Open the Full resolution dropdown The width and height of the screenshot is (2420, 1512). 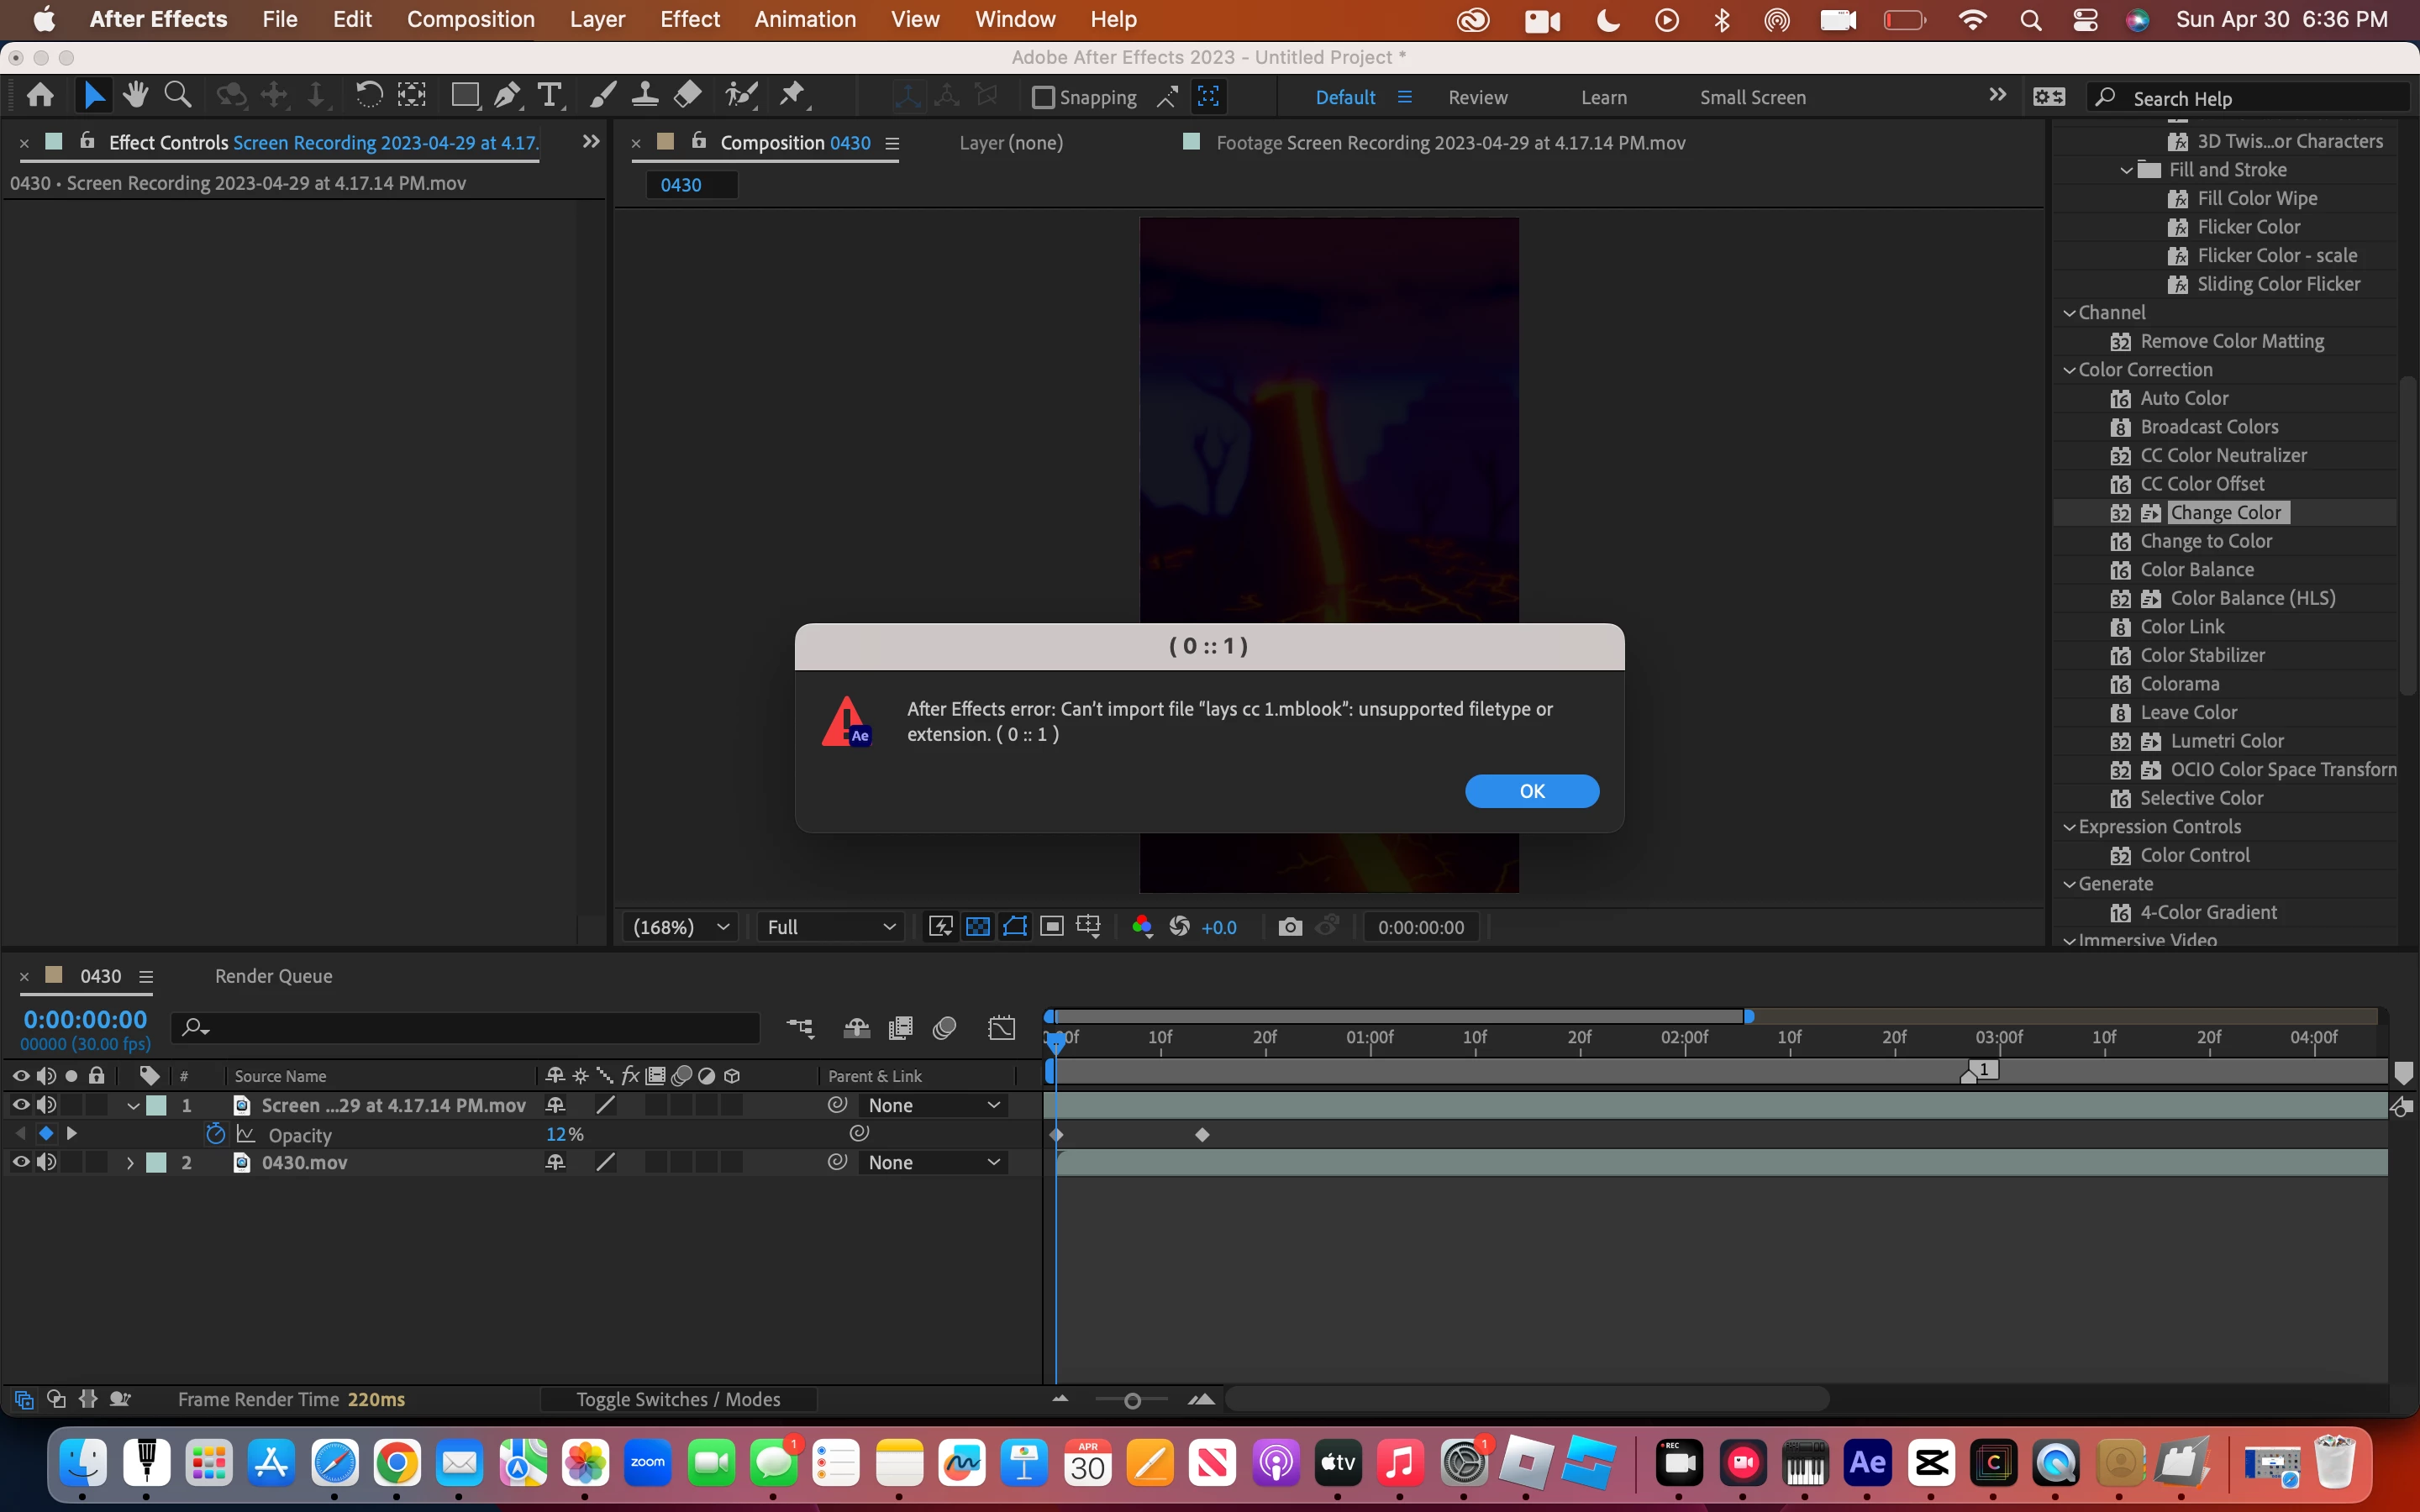pos(830,927)
